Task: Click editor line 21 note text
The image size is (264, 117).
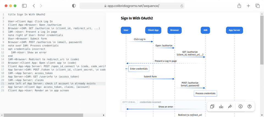Action: (x=52, y=83)
